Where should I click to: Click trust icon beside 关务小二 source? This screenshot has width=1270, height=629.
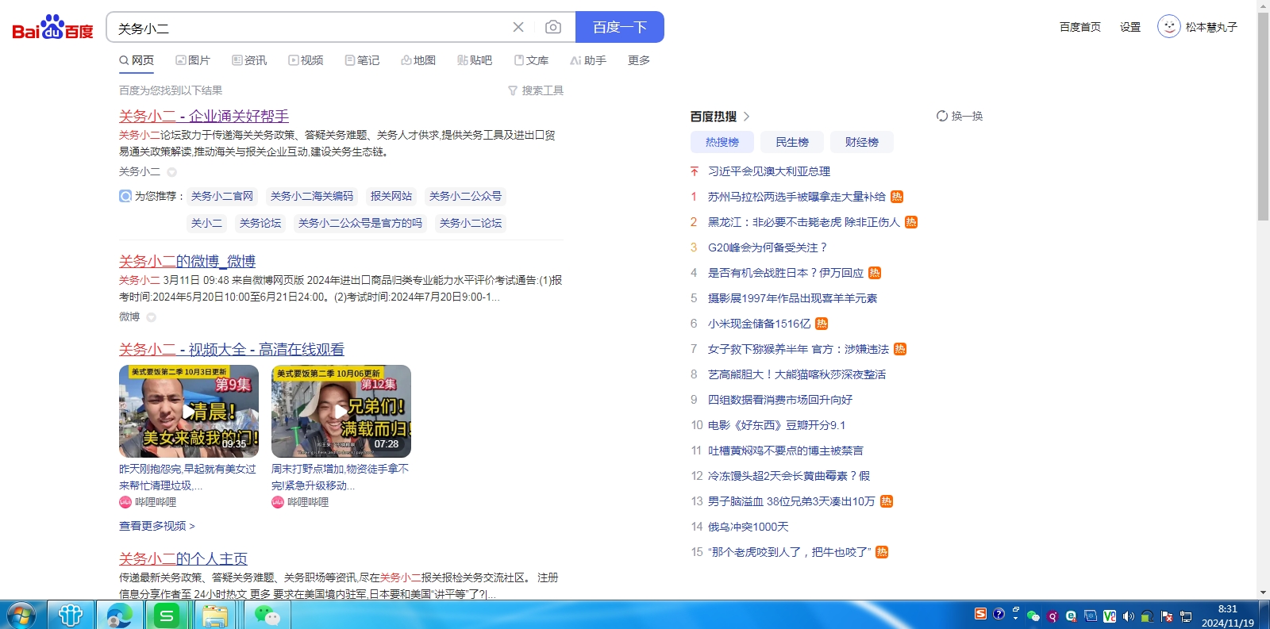(171, 172)
